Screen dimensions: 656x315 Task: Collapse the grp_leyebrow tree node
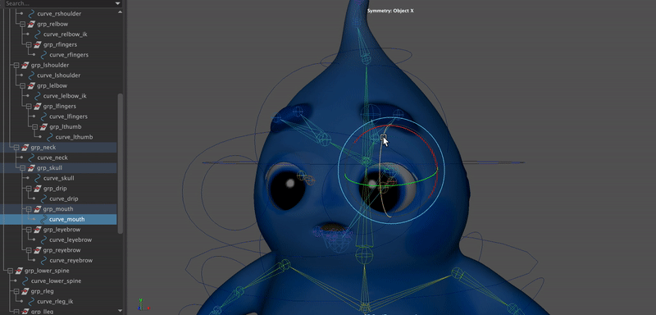click(x=29, y=230)
